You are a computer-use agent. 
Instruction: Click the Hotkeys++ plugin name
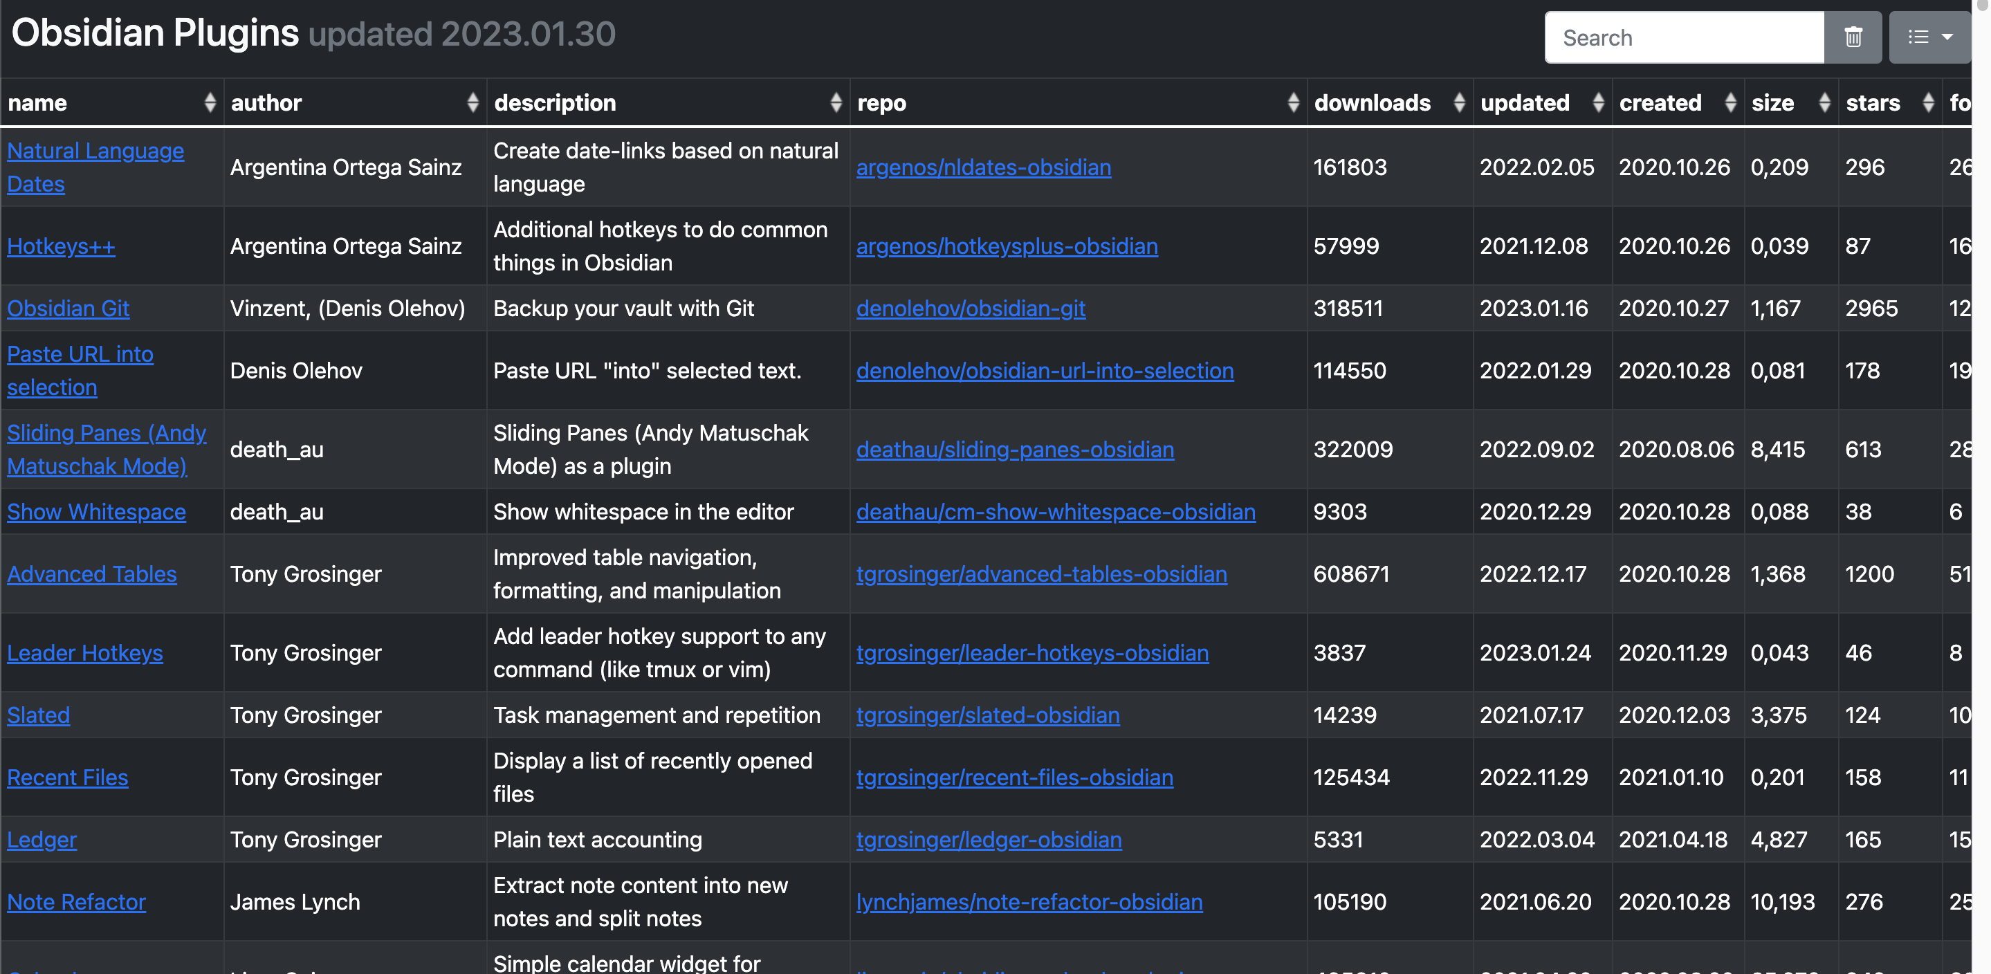click(61, 246)
